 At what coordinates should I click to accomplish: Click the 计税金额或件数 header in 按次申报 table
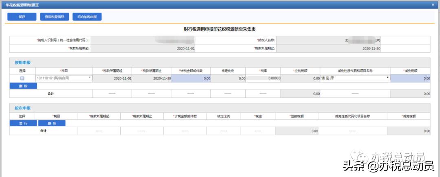(185, 116)
